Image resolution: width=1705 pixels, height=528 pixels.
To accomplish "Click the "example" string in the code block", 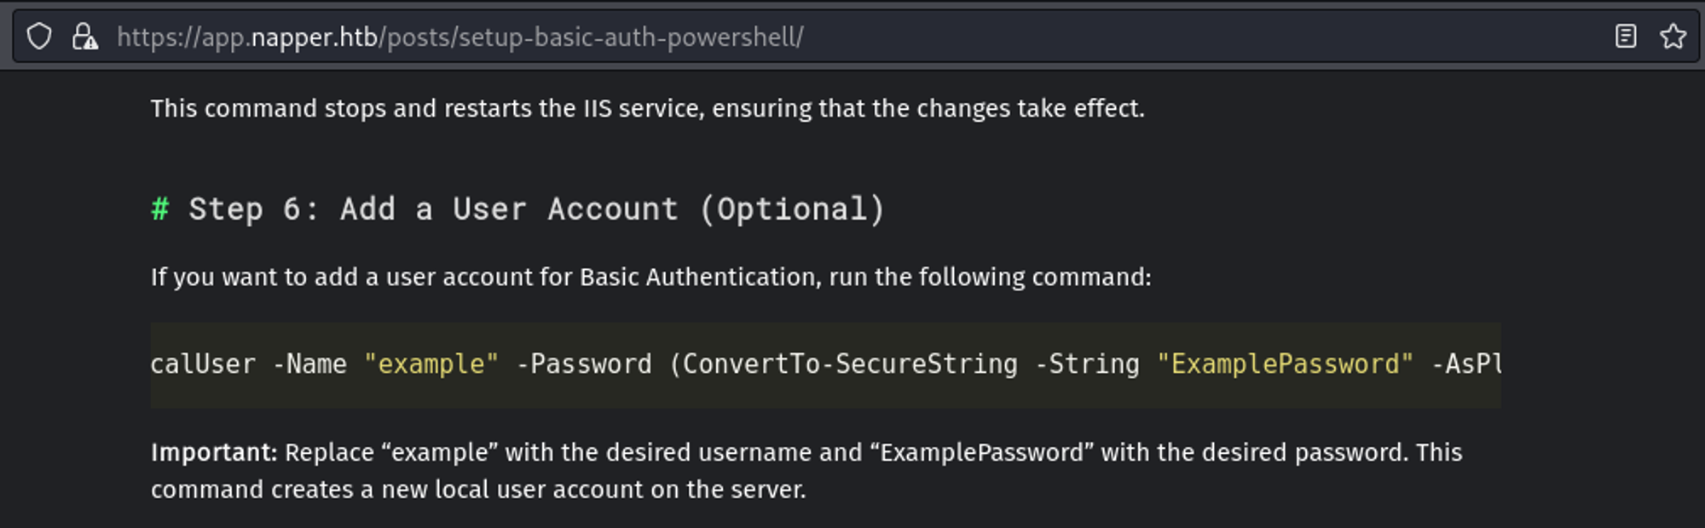I will pyautogui.click(x=431, y=364).
